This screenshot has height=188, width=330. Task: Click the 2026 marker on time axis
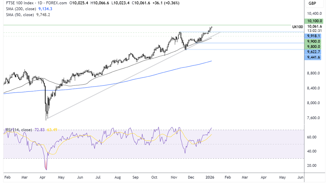pyautogui.click(x=209, y=177)
